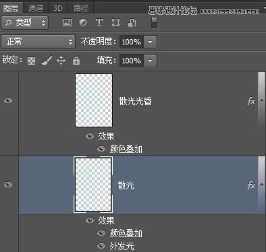Filter for adjustment layers icon

point(83,22)
